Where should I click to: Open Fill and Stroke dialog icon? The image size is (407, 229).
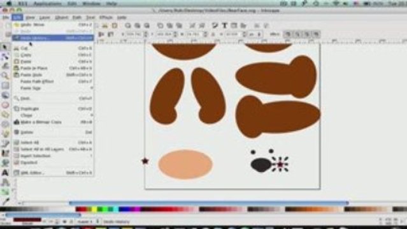pyautogui.click(x=215, y=25)
